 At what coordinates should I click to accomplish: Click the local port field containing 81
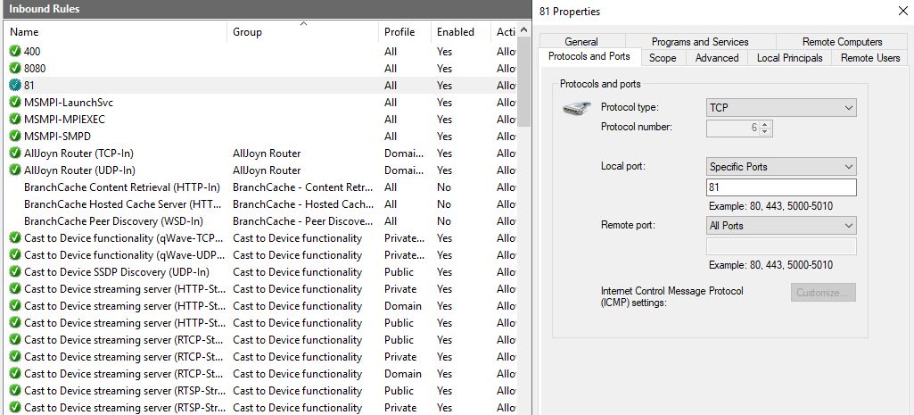(781, 187)
